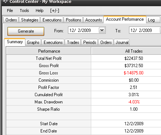
Task: Select the End Date row label
Action: click(49, 131)
